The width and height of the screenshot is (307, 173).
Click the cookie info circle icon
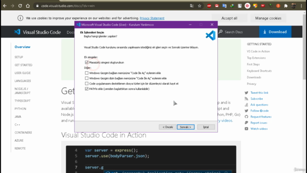[20, 18]
